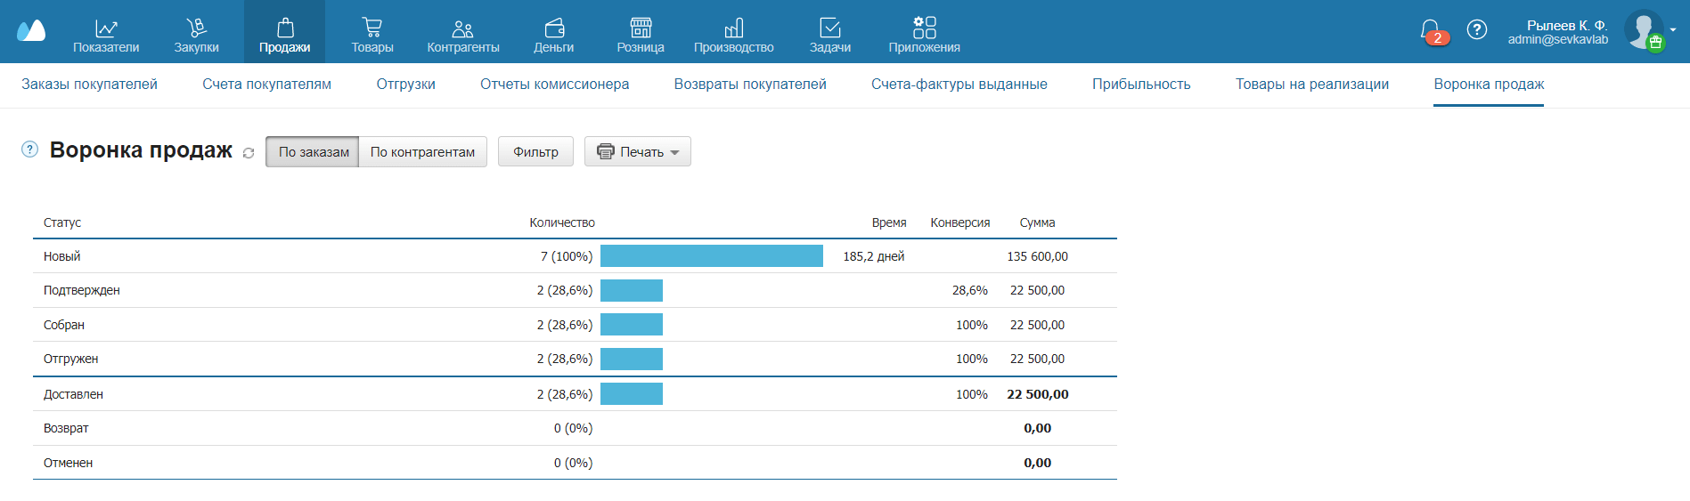This screenshot has width=1690, height=501.
Task: Open the Производство section
Action: point(734,36)
